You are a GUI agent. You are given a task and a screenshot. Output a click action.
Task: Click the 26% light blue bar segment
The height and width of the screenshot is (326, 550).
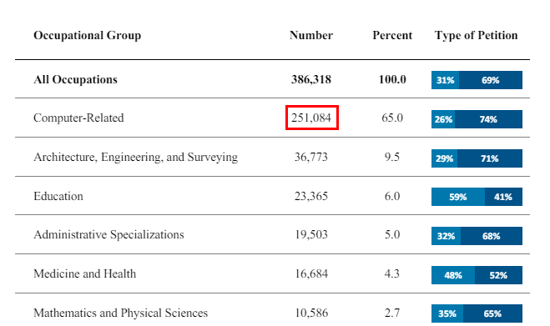pos(443,119)
